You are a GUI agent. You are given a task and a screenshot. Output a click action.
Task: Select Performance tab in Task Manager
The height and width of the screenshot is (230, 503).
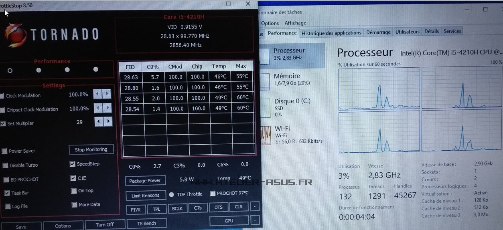(282, 33)
